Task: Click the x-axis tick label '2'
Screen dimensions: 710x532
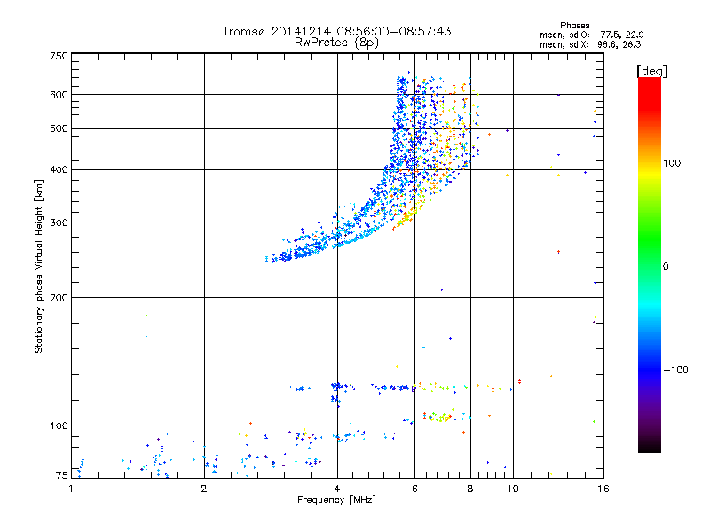Action: [x=204, y=489]
